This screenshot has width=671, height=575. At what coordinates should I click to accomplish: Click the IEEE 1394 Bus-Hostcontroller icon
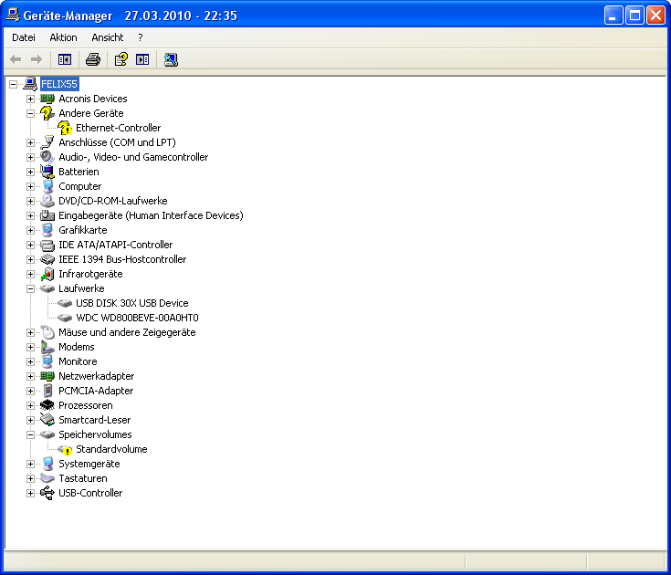(x=47, y=259)
